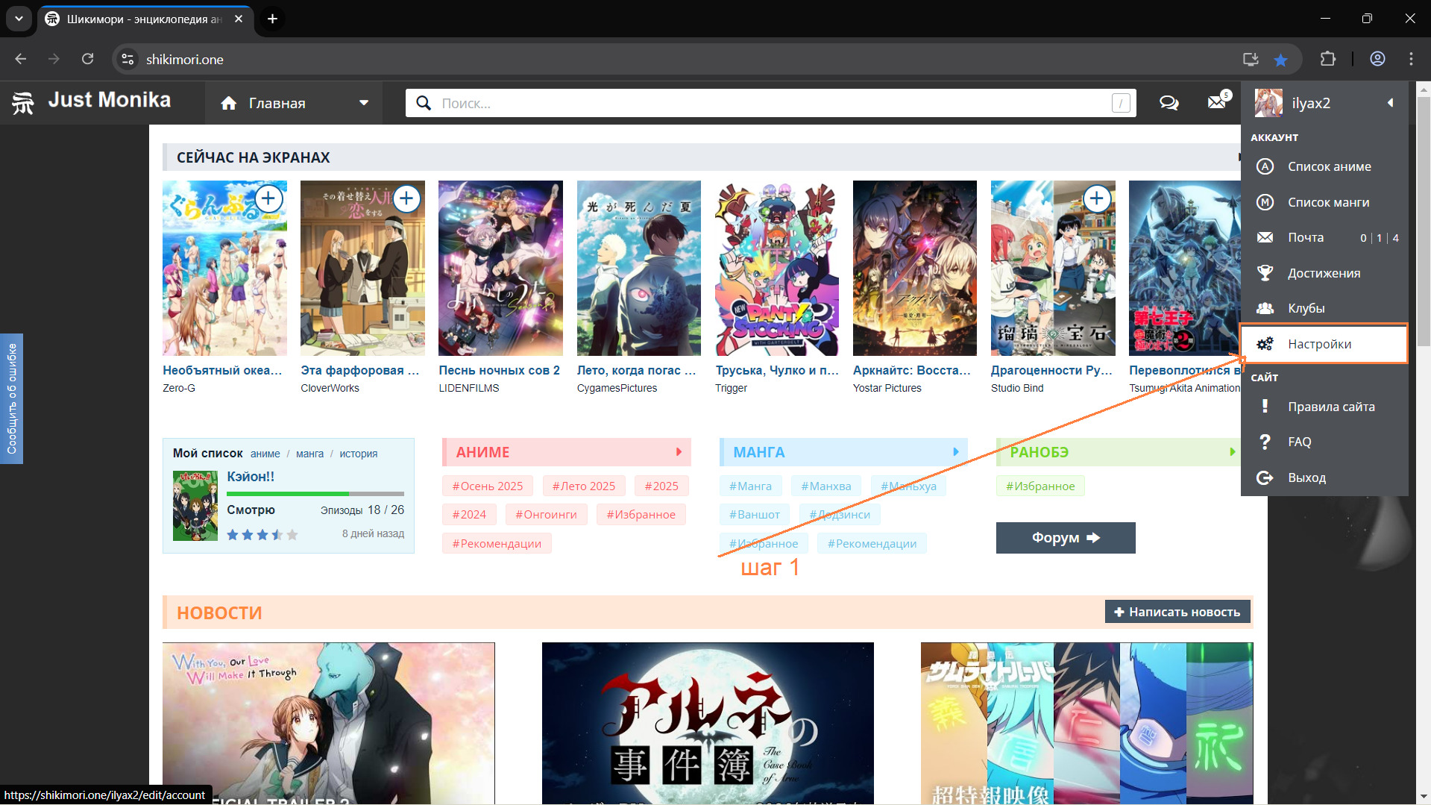This screenshot has width=1431, height=805.
Task: Click the Форум button
Action: (x=1065, y=538)
